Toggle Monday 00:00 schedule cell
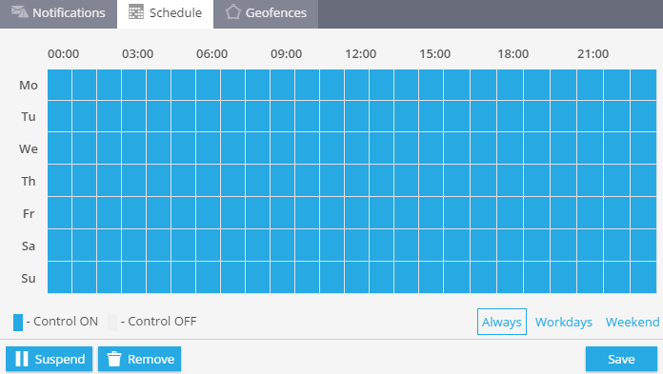663x374 pixels. (x=60, y=85)
